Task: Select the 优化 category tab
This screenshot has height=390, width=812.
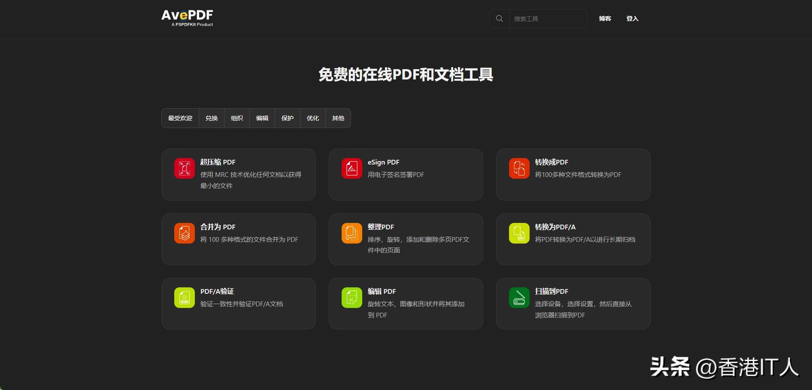Action: coord(313,118)
